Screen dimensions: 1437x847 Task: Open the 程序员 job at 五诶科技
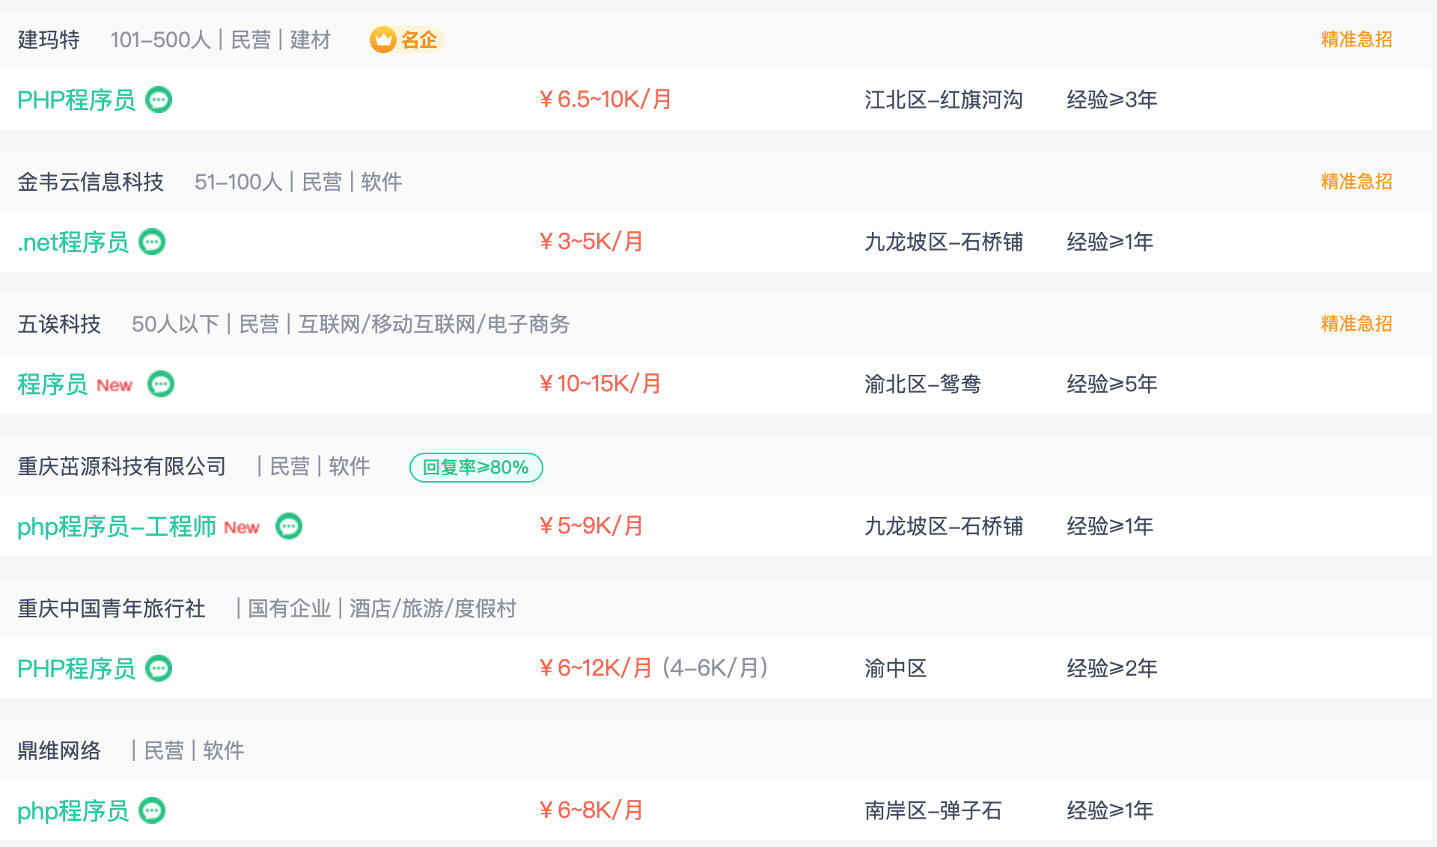pos(52,384)
